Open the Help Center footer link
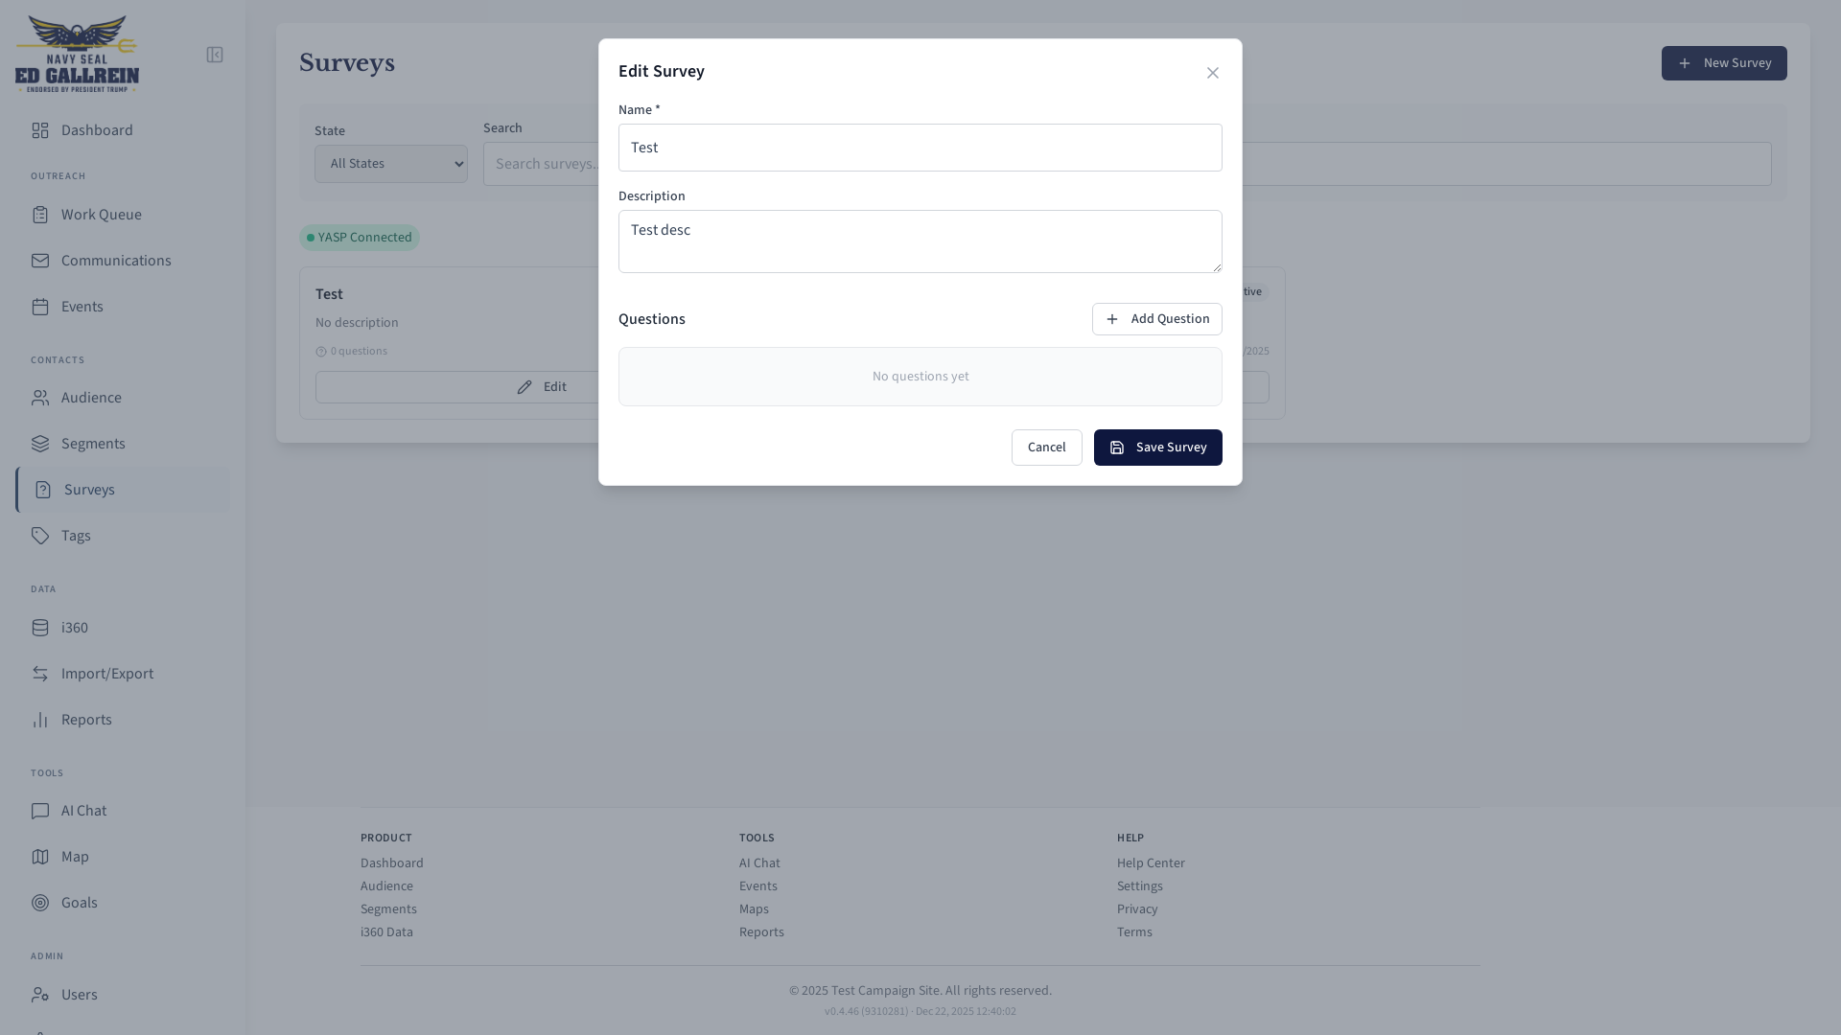 point(1151,863)
